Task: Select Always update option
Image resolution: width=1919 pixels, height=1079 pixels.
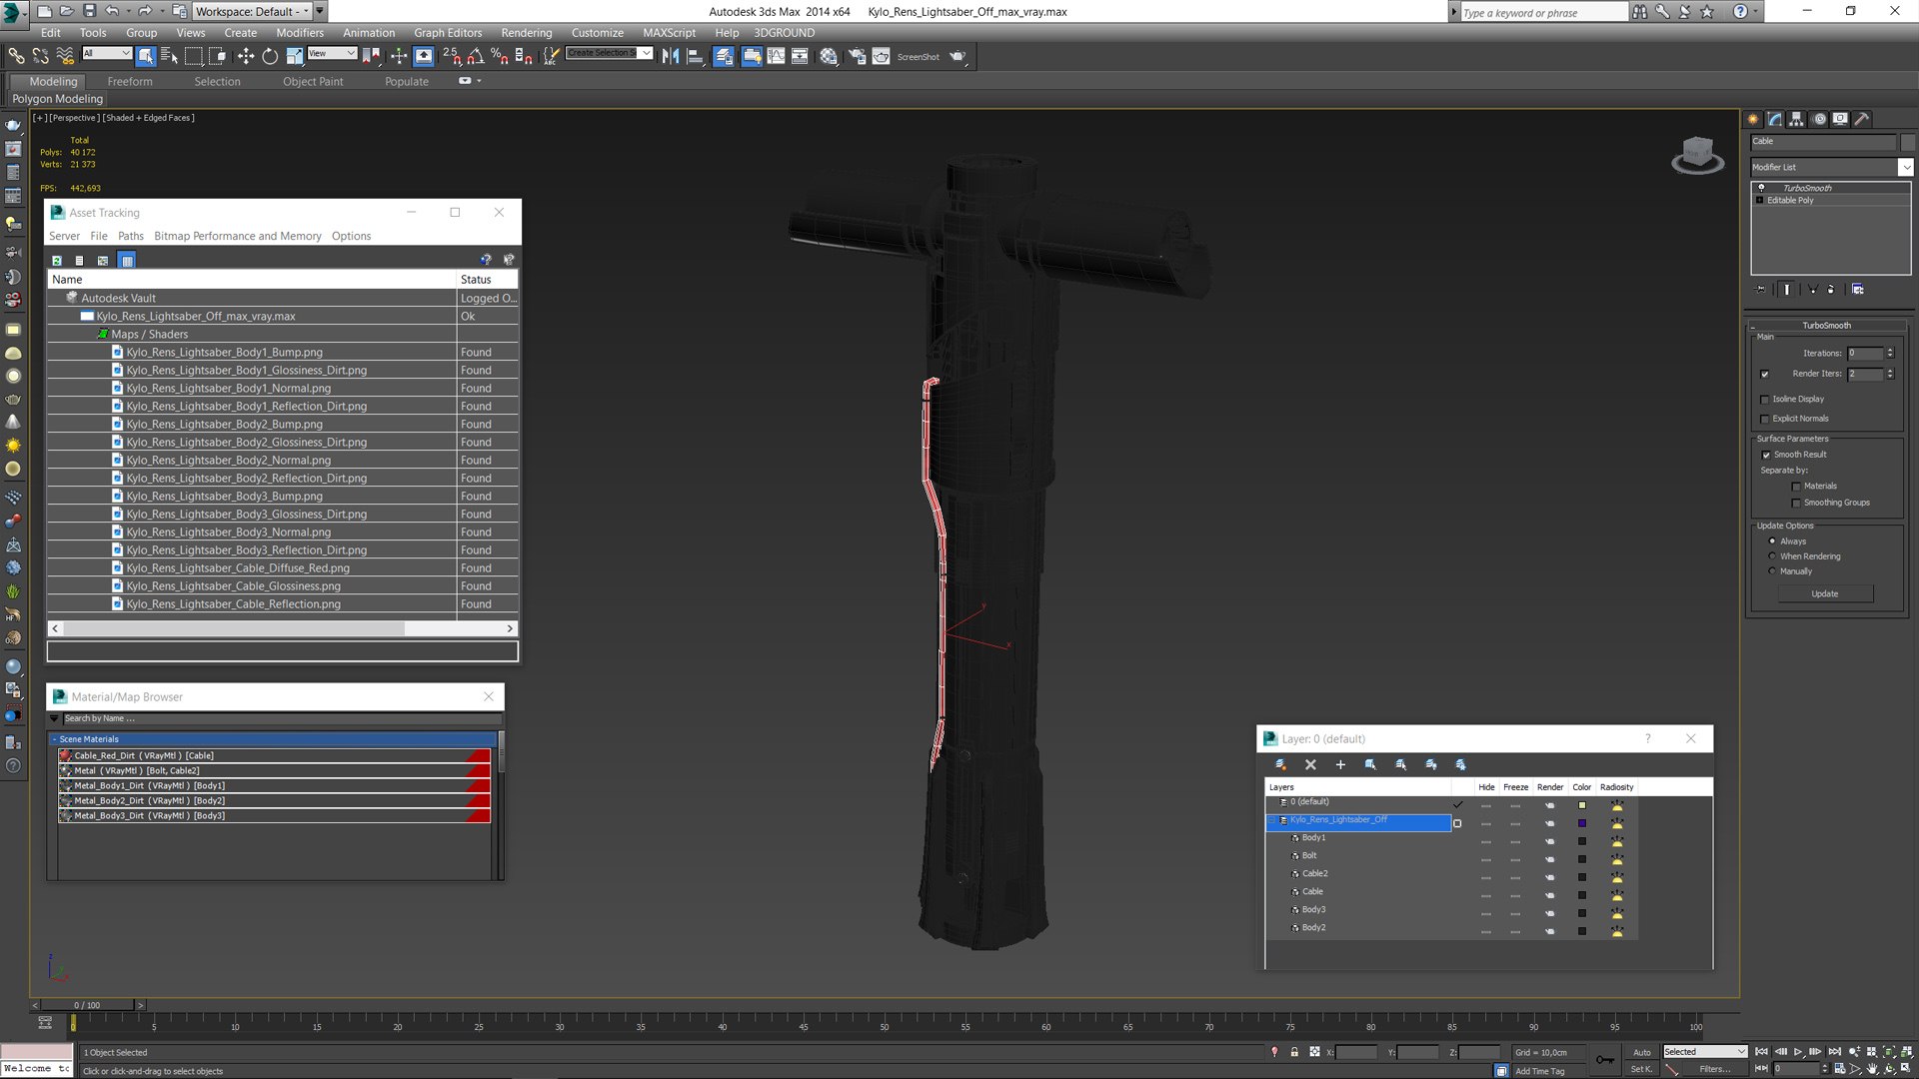Action: click(x=1772, y=541)
